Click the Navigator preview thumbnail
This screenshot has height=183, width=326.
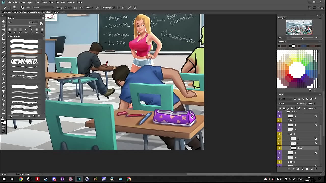point(299,27)
